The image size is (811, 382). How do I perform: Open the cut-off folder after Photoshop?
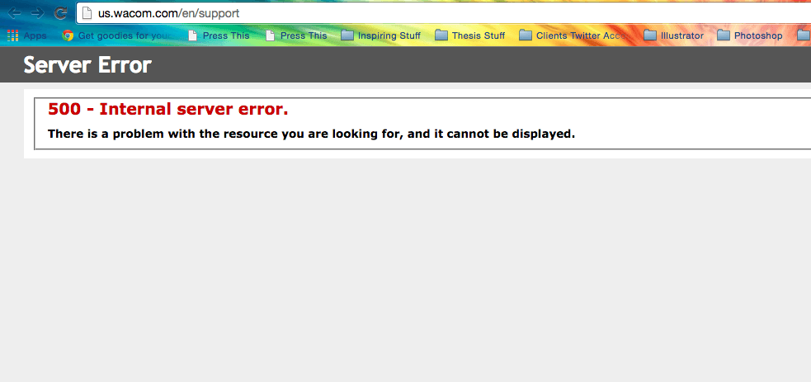(x=804, y=35)
